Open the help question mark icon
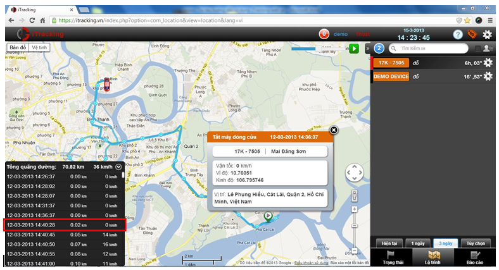 point(458,34)
